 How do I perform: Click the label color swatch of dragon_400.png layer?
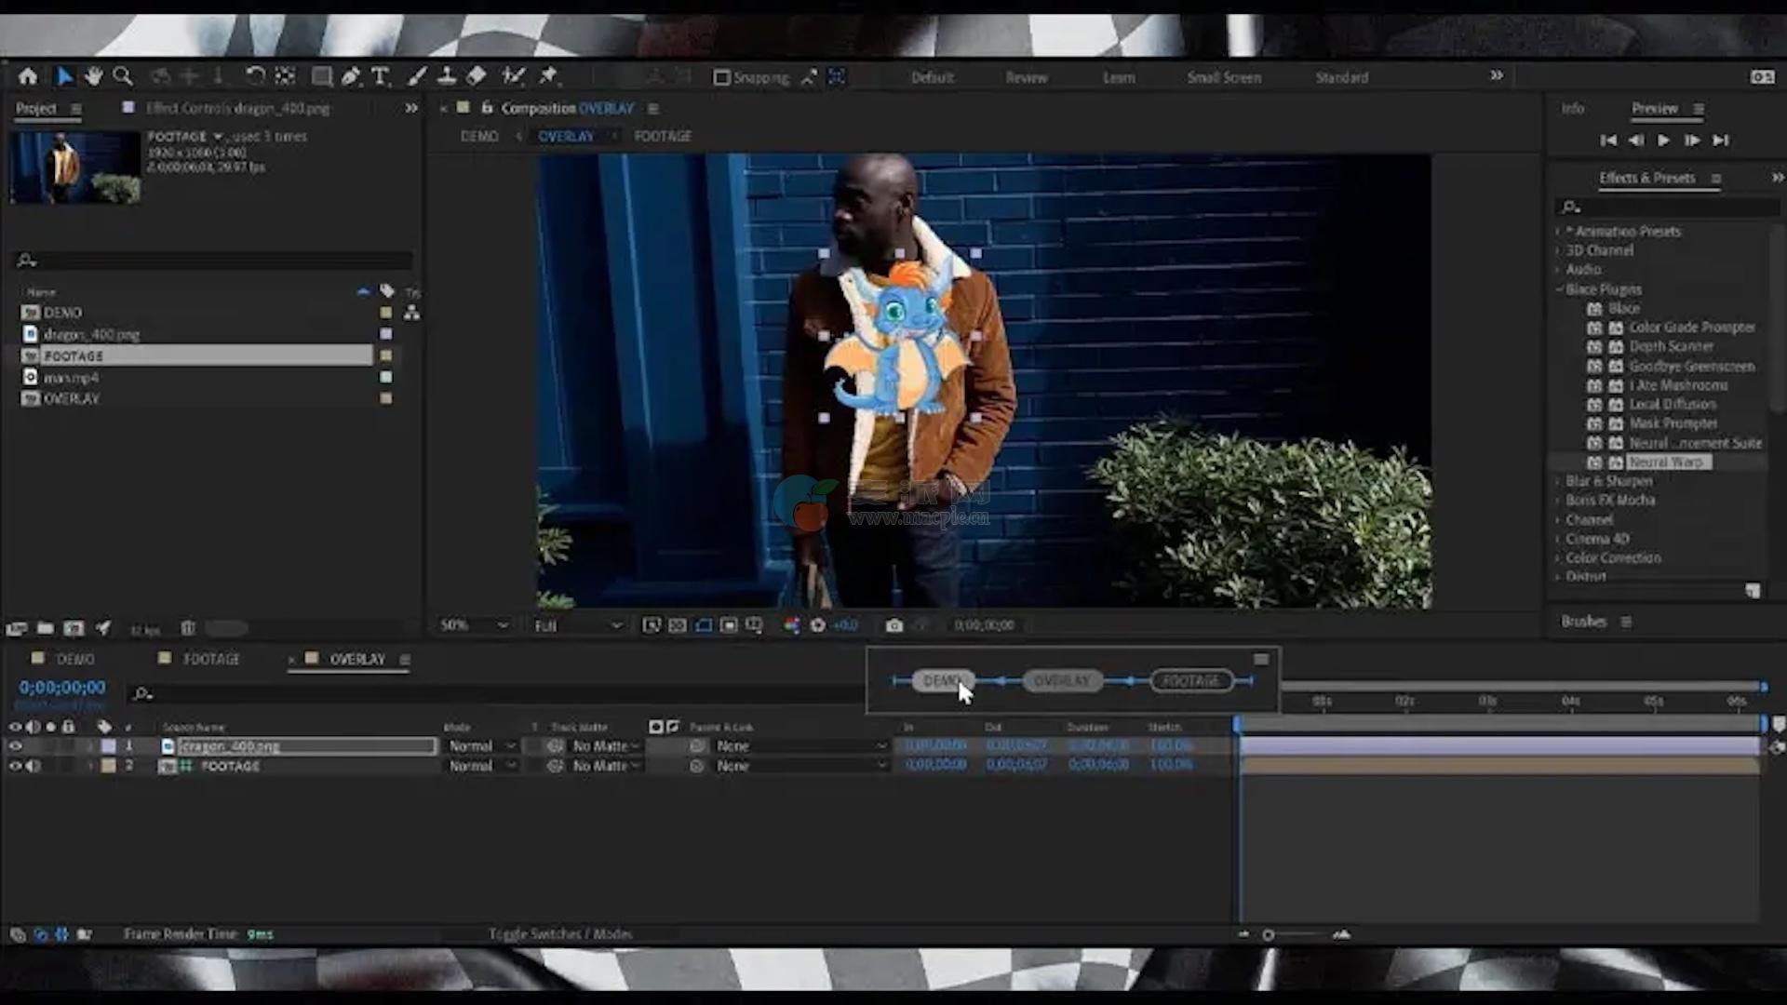109,746
